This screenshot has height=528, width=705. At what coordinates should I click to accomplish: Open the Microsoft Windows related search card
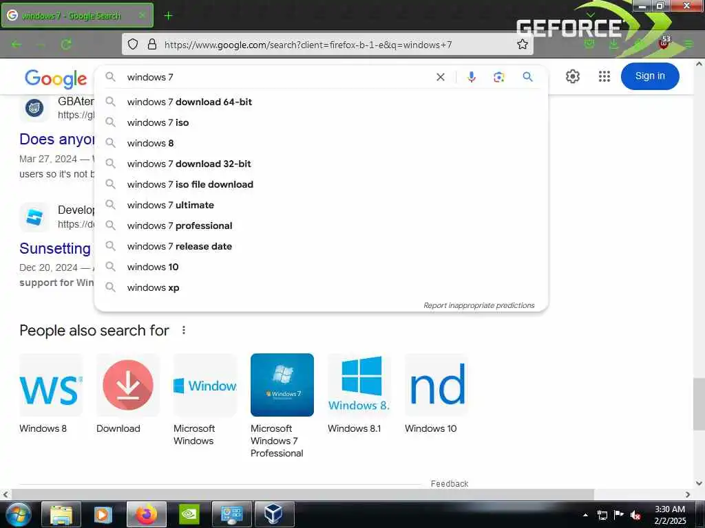click(x=205, y=399)
